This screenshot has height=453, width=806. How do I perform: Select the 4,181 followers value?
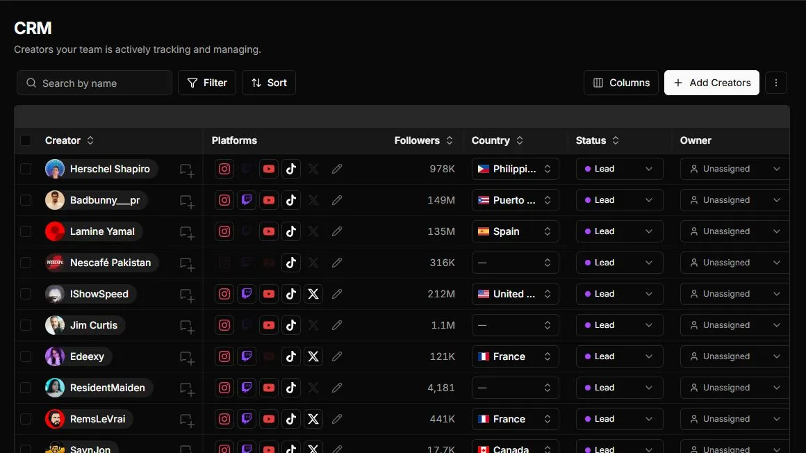(441, 388)
